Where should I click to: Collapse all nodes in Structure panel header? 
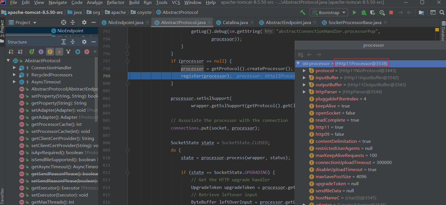pyautogui.click(x=73, y=42)
